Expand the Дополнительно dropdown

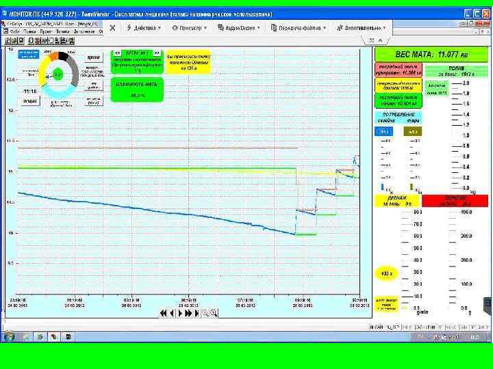(362, 28)
